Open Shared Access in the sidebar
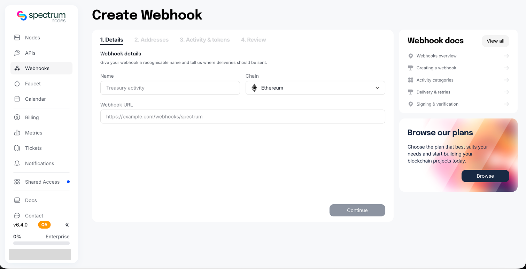Image resolution: width=526 pixels, height=269 pixels. coord(41,182)
